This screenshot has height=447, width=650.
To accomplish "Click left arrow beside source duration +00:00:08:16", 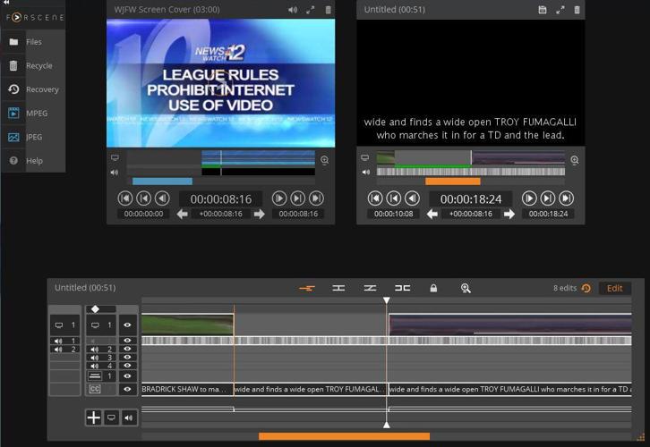I will pos(183,214).
